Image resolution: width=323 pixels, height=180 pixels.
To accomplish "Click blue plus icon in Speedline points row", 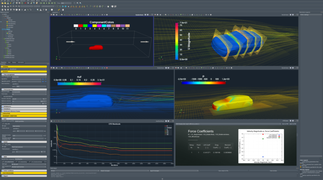I will [x=43, y=82].
